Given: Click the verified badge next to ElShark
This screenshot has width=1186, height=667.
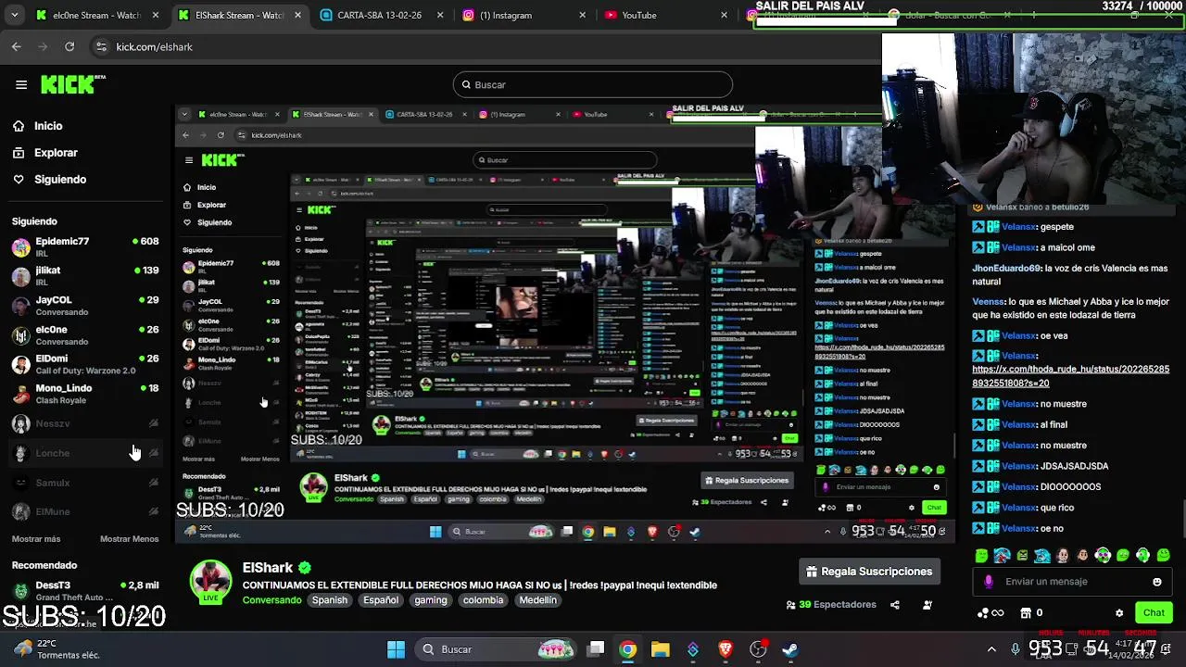Looking at the screenshot, I should (305, 568).
